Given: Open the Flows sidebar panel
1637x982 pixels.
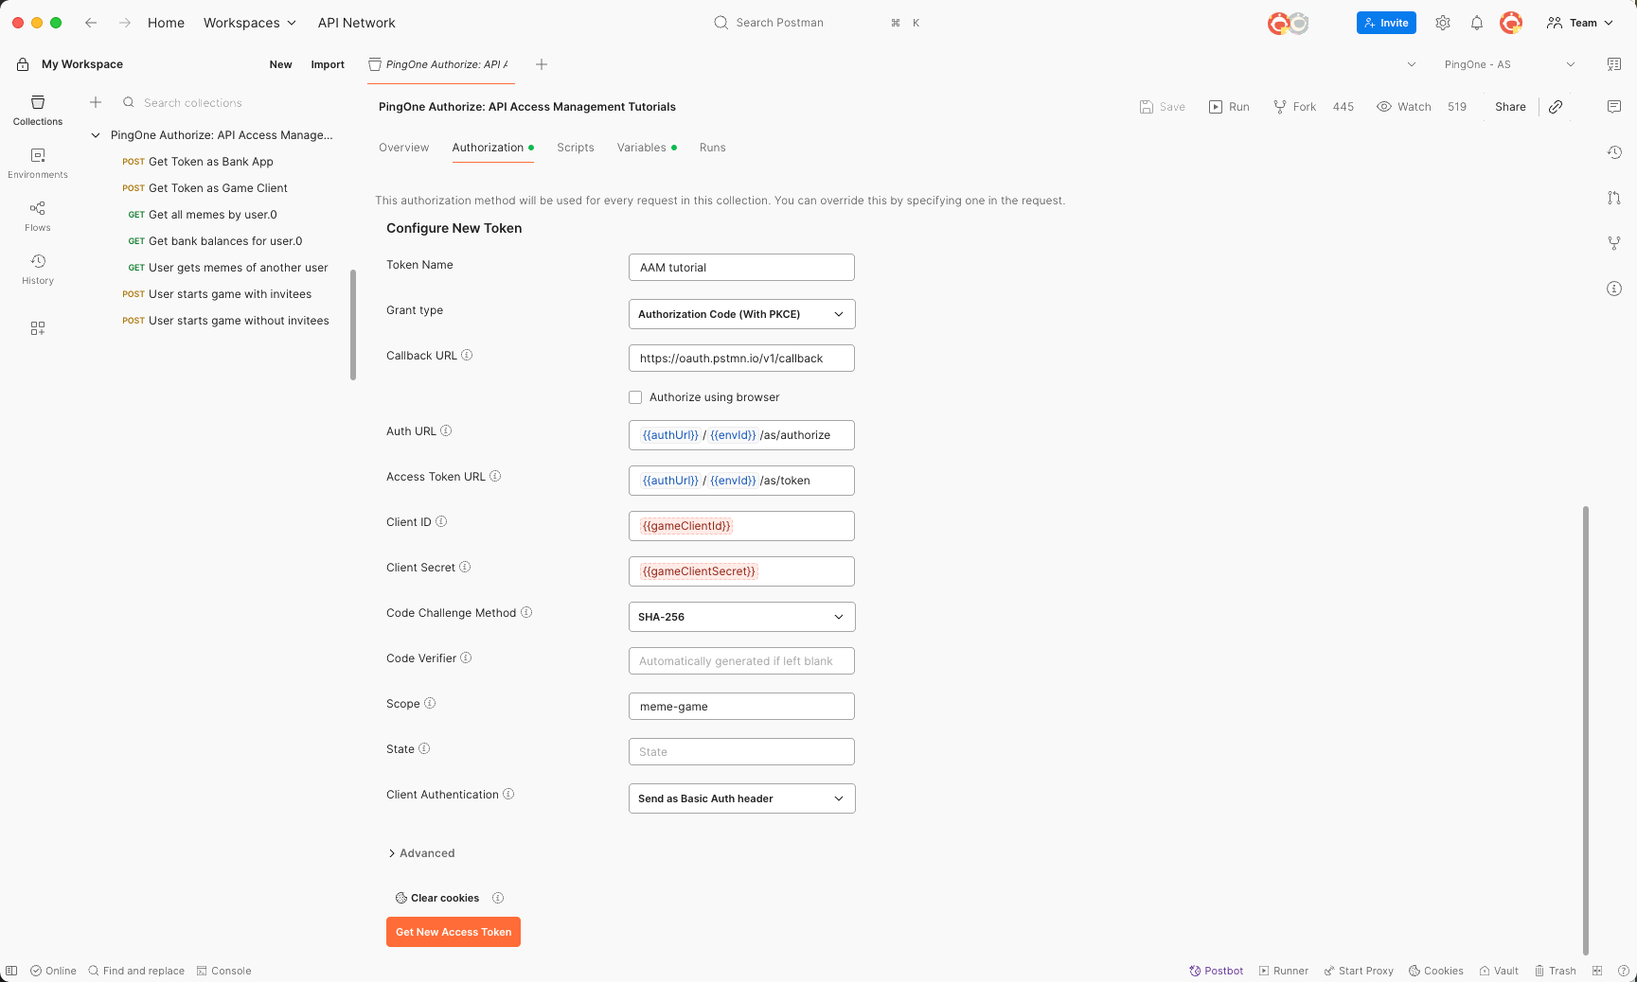Looking at the screenshot, I should [x=38, y=216].
